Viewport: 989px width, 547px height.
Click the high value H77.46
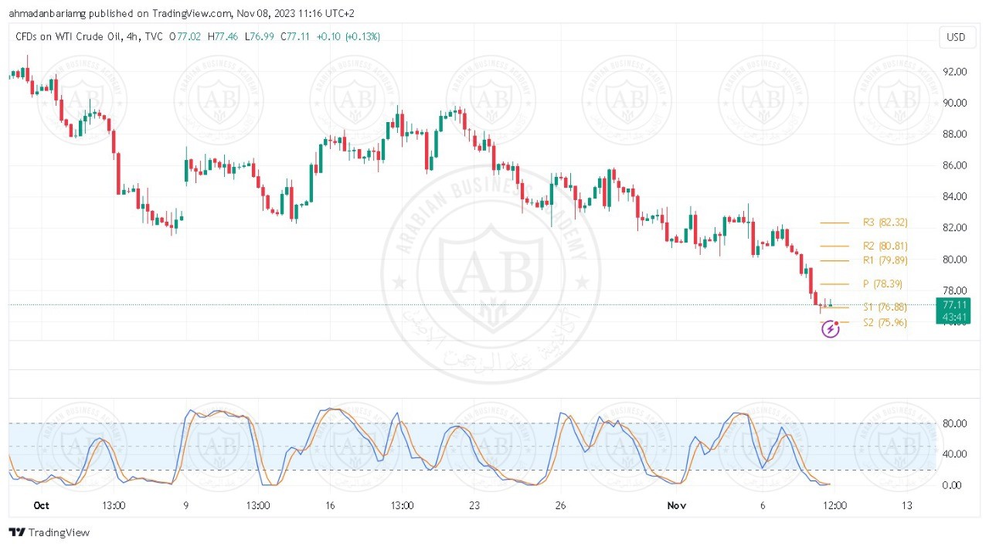(223, 36)
